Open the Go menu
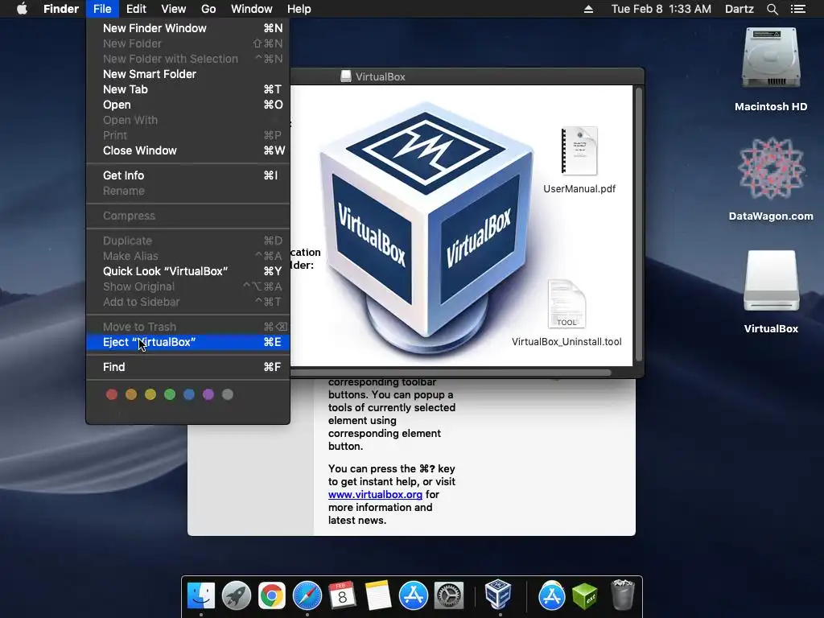Image resolution: width=824 pixels, height=618 pixels. 208,9
